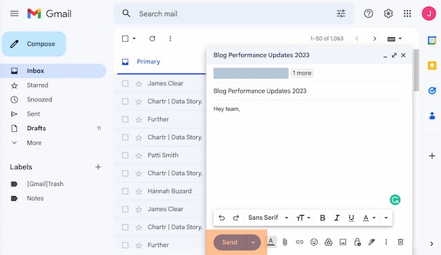Open input tools keyboard dropdown

point(394,39)
